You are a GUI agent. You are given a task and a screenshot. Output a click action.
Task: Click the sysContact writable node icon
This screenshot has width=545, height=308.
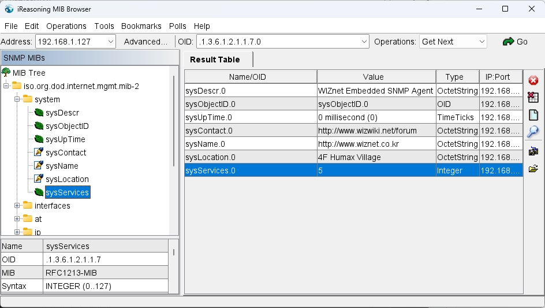coord(39,153)
